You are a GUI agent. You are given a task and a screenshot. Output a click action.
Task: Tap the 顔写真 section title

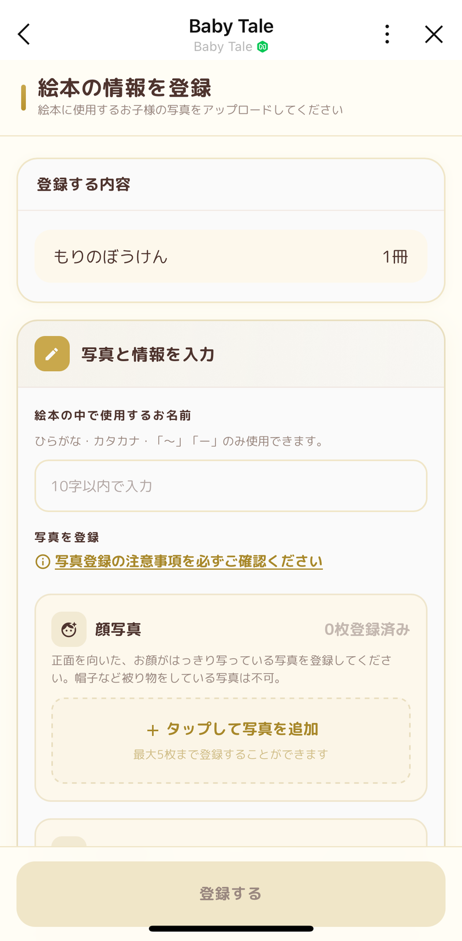(x=118, y=629)
